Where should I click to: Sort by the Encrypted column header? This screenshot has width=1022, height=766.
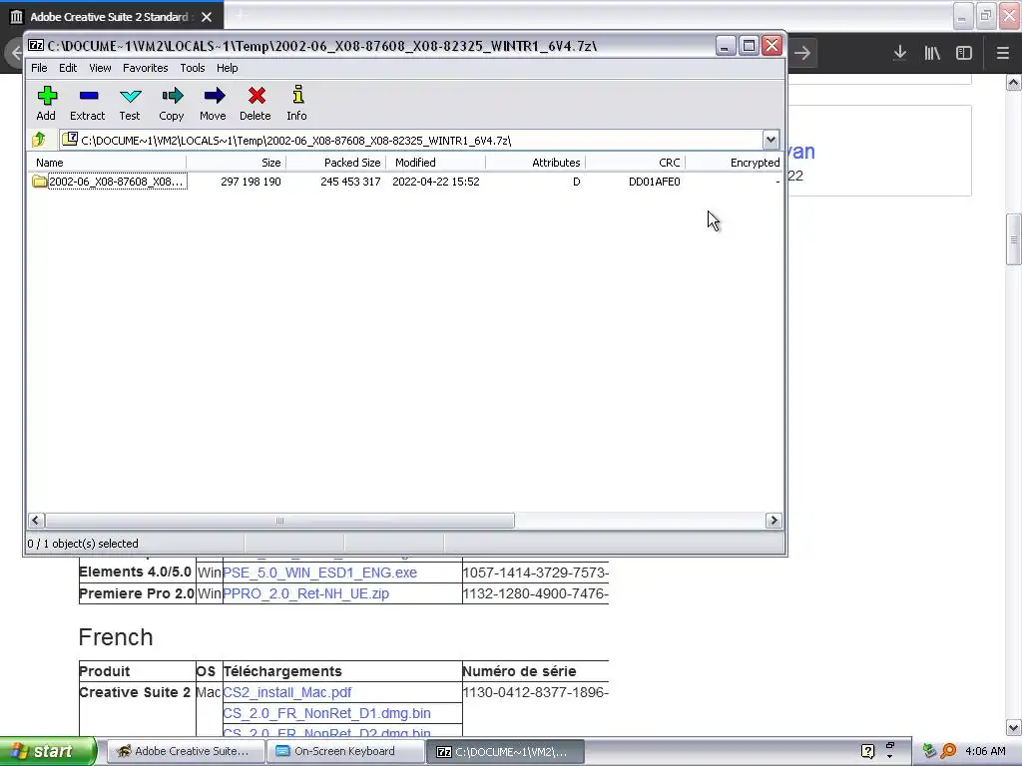click(734, 163)
